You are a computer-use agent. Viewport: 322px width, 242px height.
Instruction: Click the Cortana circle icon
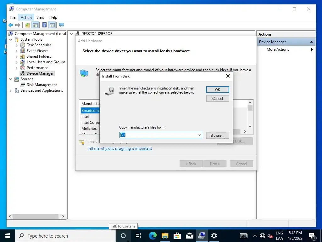(123, 236)
